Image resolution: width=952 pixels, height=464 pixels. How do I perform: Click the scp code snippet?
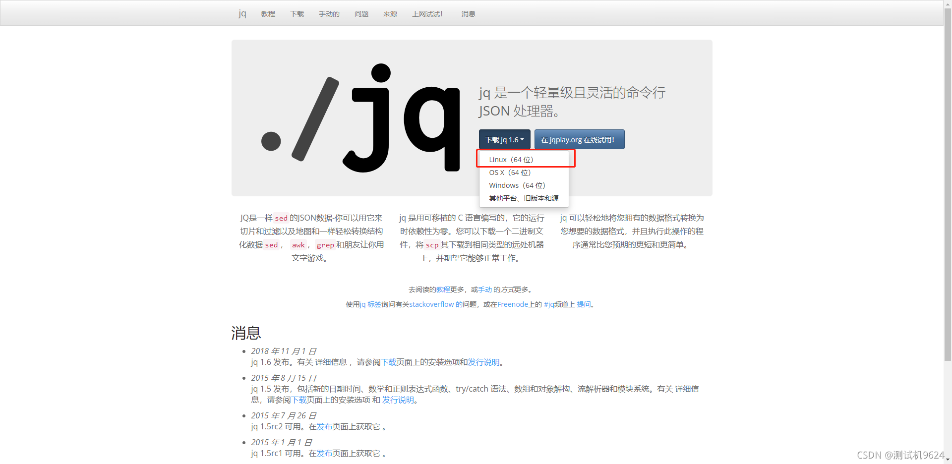click(x=432, y=245)
